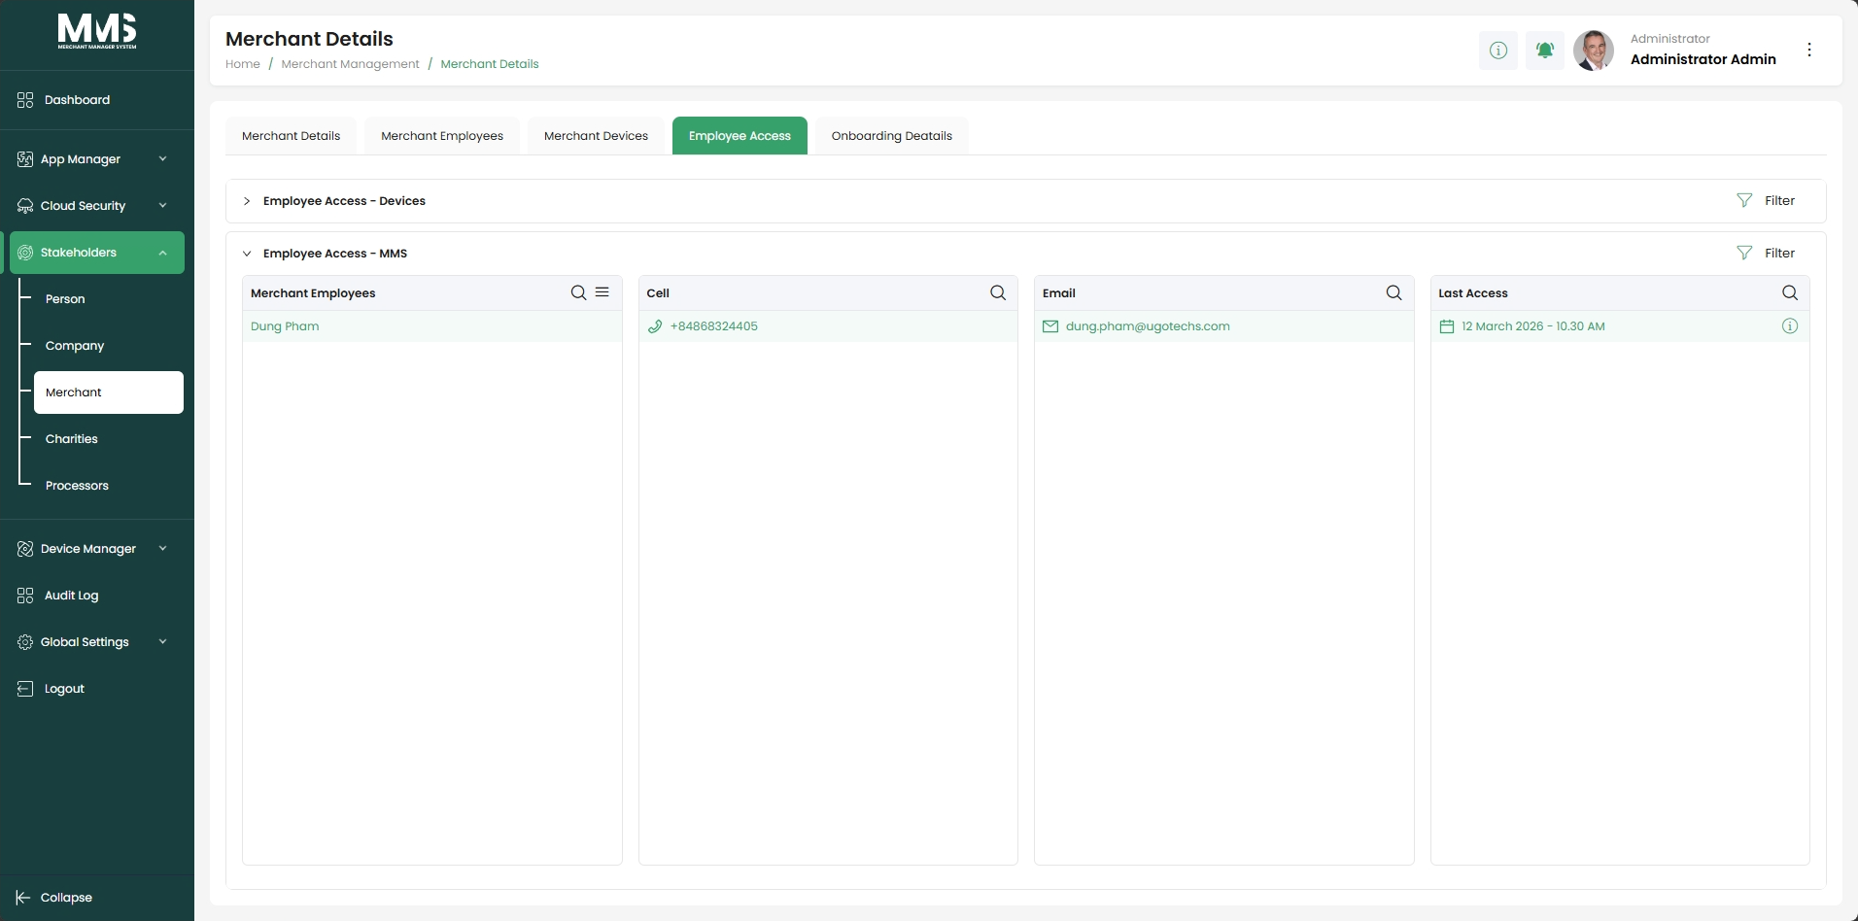Image resolution: width=1858 pixels, height=921 pixels.
Task: Select the Employee Access tab
Action: point(740,136)
